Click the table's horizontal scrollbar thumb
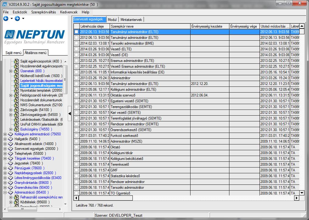 pos(106,198)
